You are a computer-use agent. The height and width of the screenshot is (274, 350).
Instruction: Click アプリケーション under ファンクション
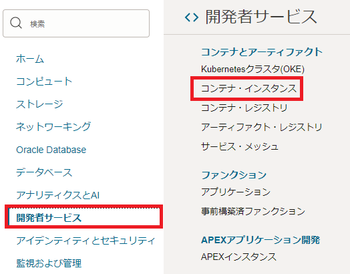click(236, 192)
